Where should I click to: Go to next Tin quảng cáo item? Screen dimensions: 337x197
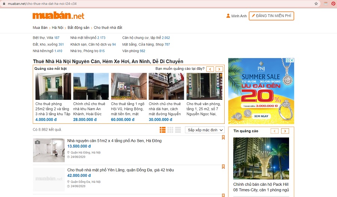(285, 131)
